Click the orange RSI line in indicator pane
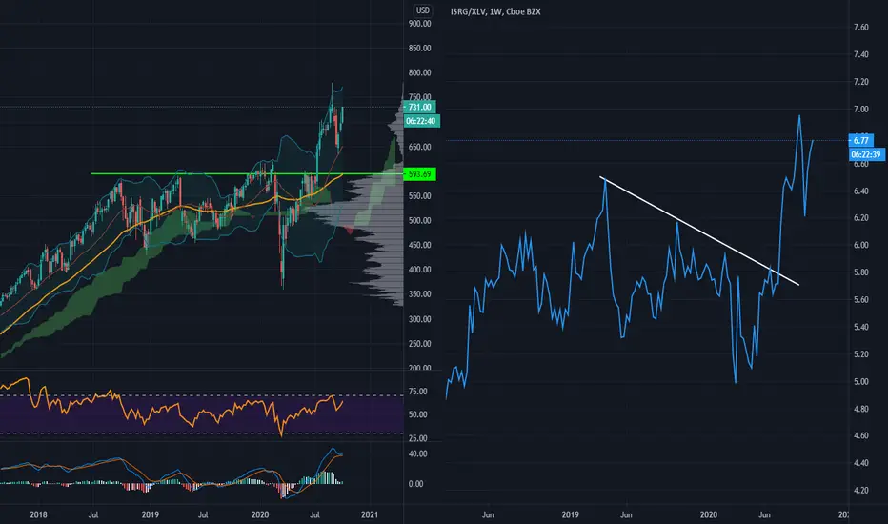The width and height of the screenshot is (888, 524). pos(170,408)
